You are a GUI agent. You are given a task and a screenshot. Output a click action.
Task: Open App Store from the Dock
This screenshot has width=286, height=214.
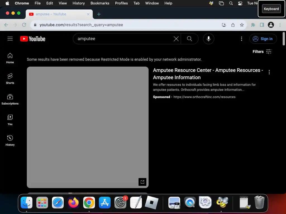pyautogui.click(x=105, y=202)
